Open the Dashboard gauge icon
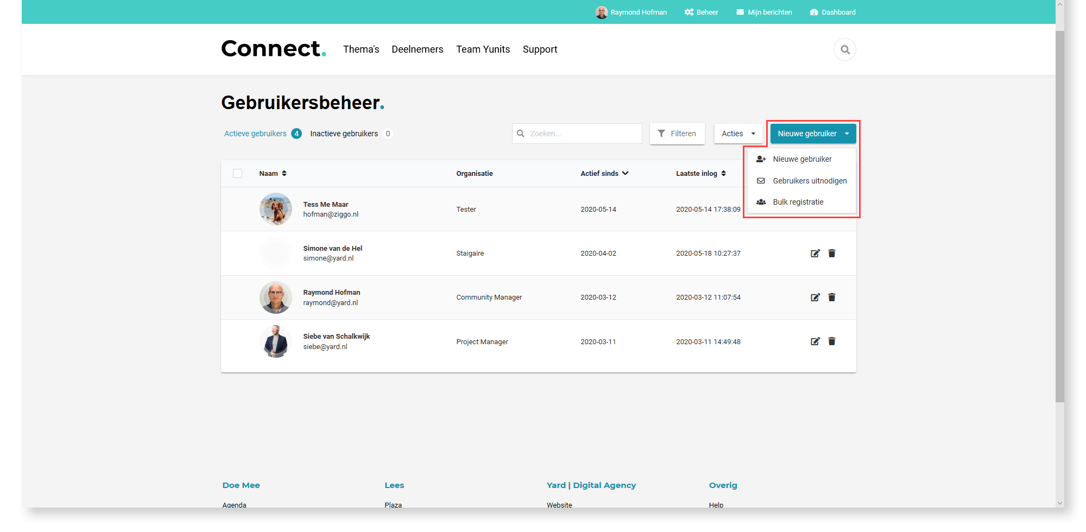1086x532 pixels. coord(813,12)
